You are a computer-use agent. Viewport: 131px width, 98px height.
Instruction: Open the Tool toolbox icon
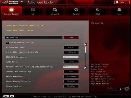tap(119, 10)
